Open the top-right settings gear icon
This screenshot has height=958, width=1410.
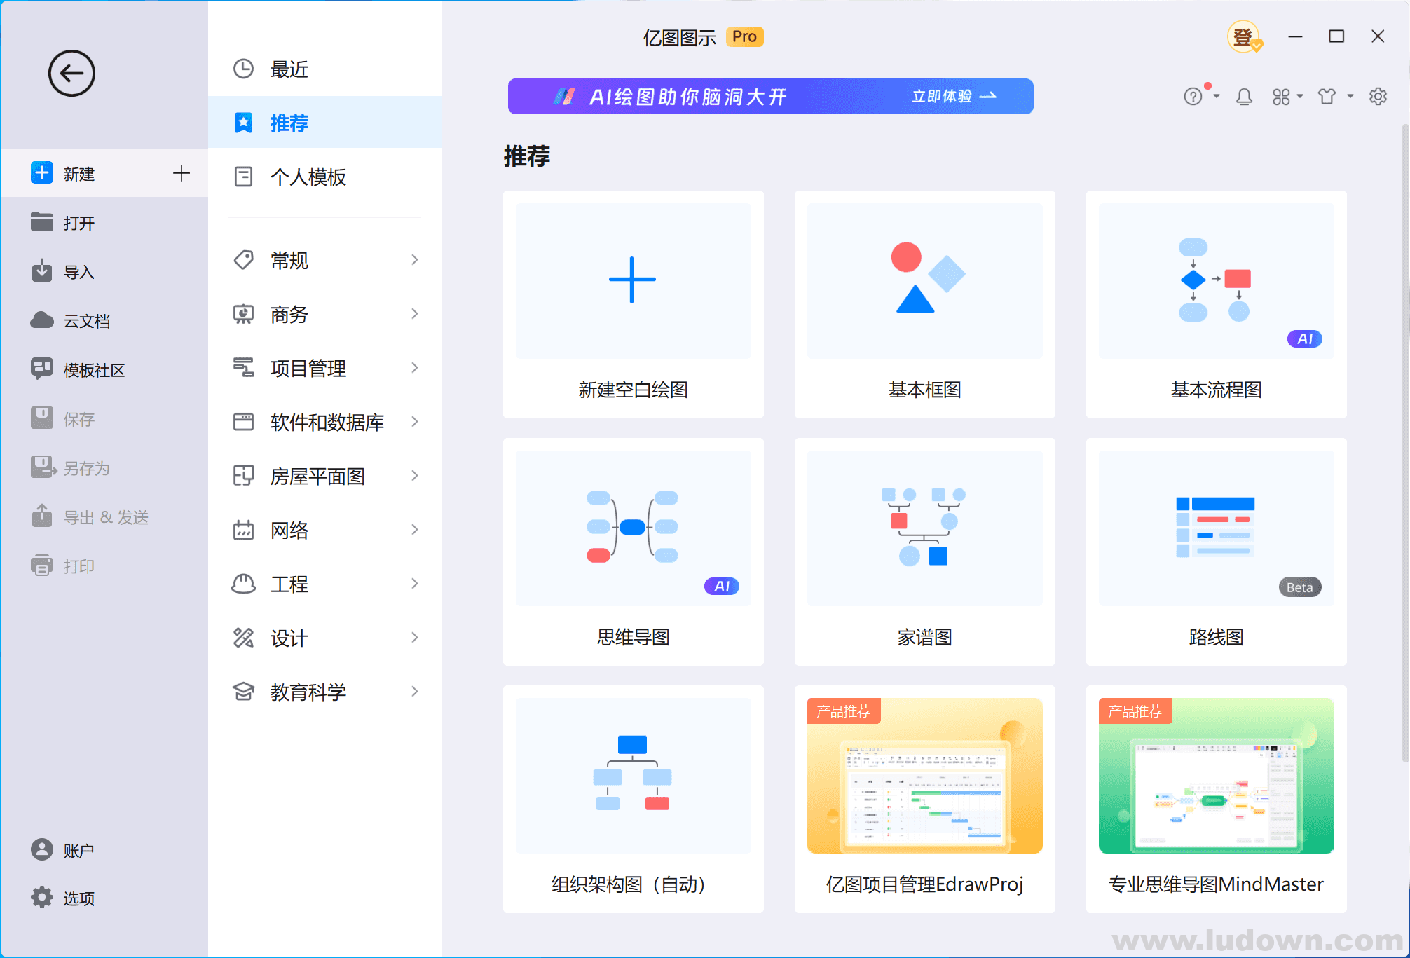[1378, 97]
